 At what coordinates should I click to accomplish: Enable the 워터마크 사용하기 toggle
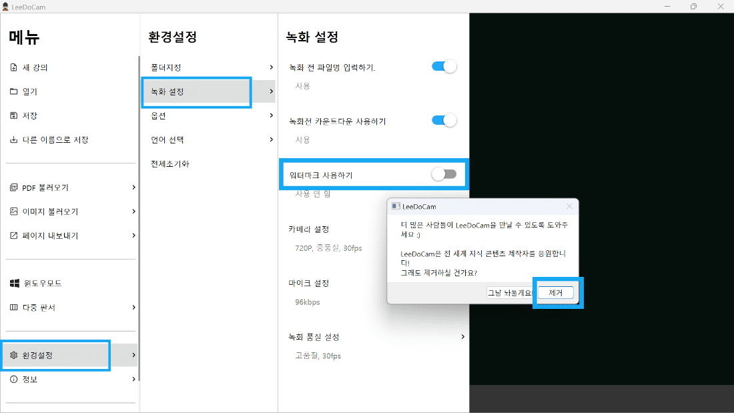[x=444, y=174]
